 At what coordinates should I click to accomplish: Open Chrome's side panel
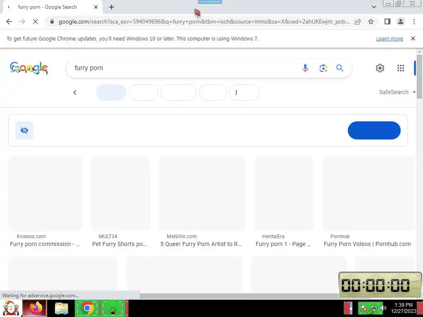387,21
